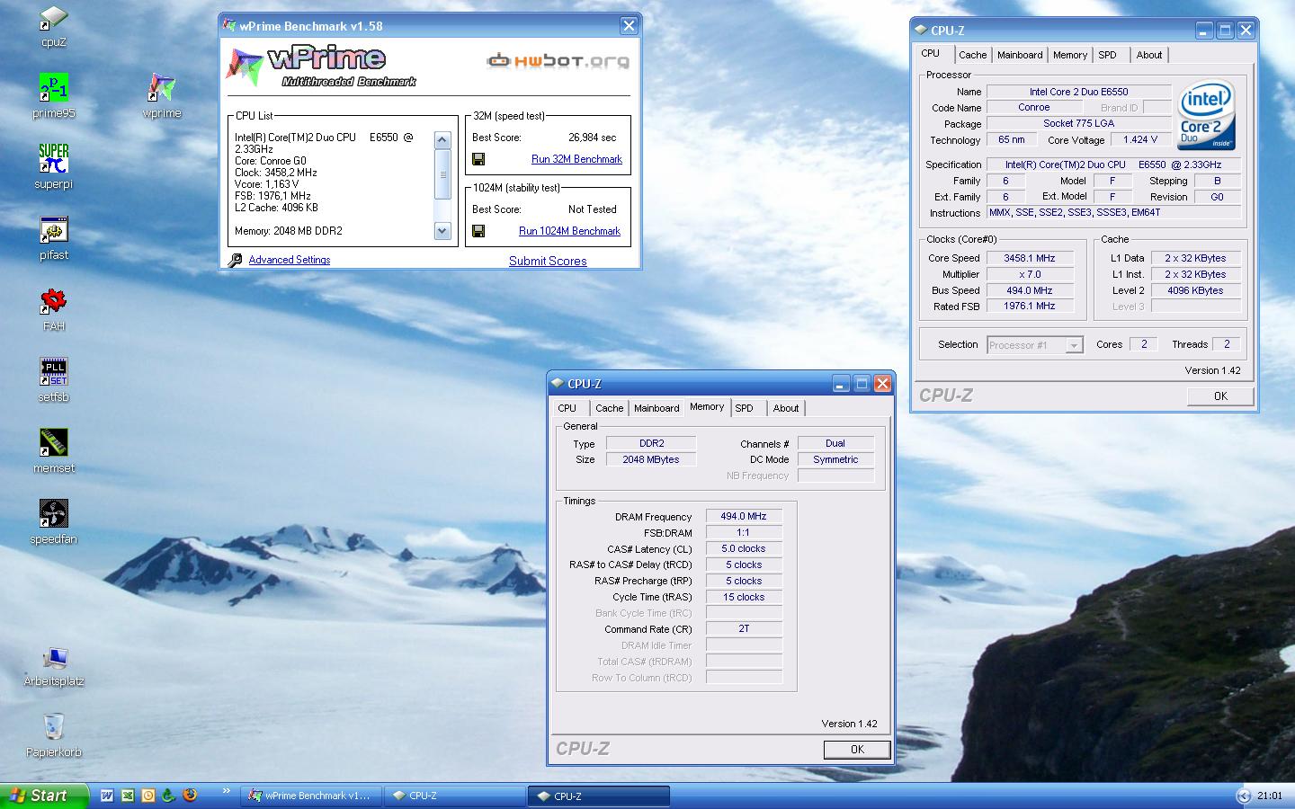Launch Word from the quick launch bar
This screenshot has width=1295, height=809.
[x=107, y=796]
